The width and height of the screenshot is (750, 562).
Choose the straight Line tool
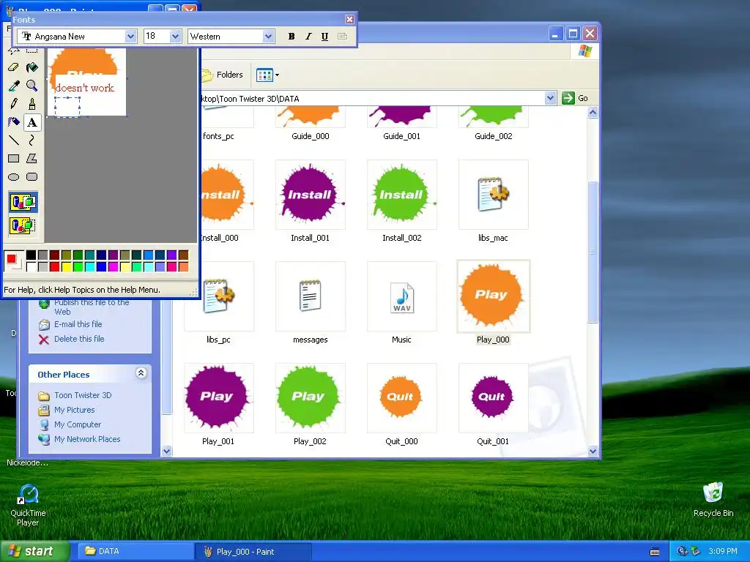tap(14, 140)
